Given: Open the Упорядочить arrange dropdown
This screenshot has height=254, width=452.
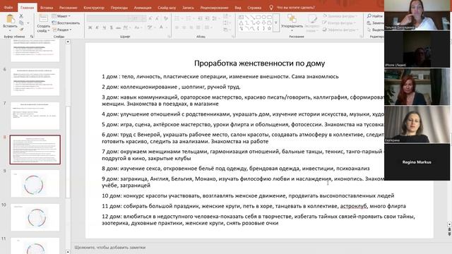Looking at the screenshot, I should tap(292, 23).
